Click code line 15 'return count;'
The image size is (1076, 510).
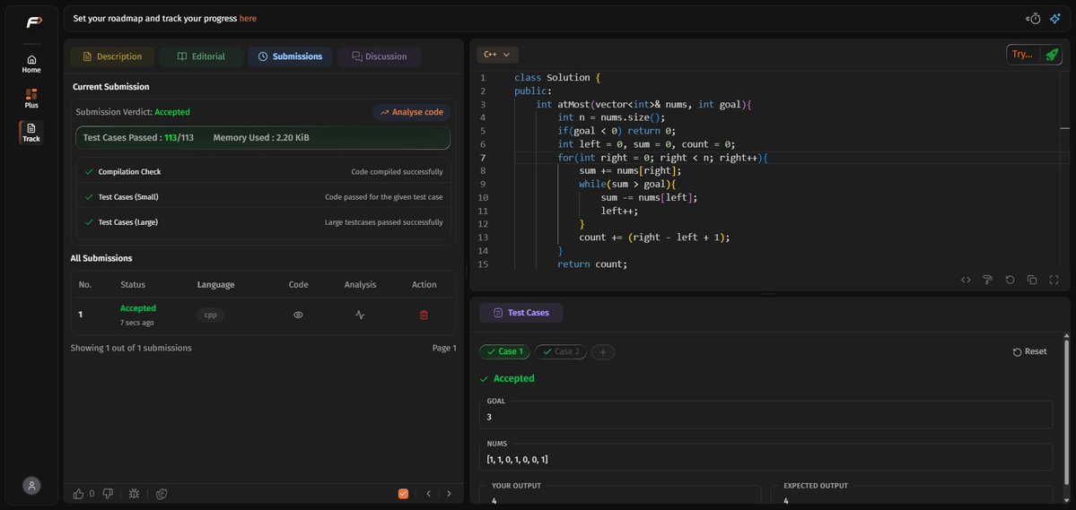point(592,264)
